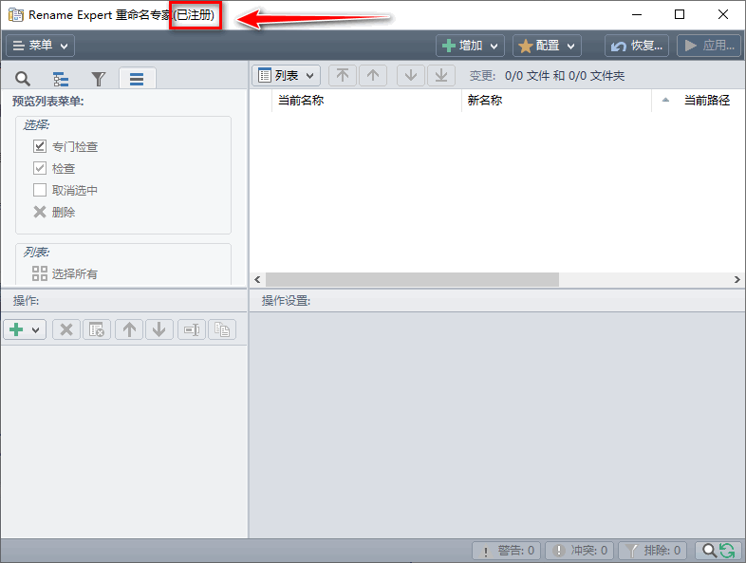This screenshot has height=563, width=746.
Task: Click the clear all actions icon
Action: point(97,329)
